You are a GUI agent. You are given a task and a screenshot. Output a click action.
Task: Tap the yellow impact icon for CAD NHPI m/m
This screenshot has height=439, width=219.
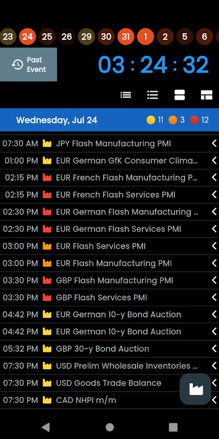47,400
